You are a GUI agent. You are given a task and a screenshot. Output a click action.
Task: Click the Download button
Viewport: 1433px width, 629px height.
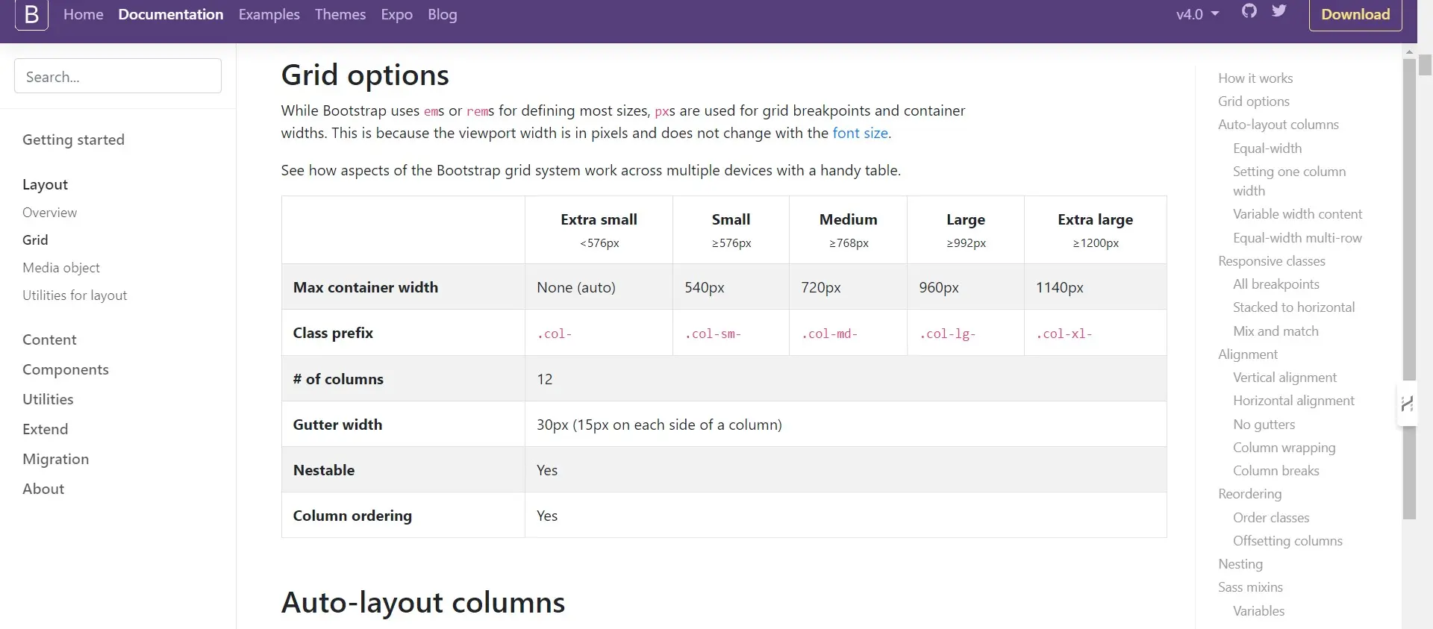coord(1355,14)
